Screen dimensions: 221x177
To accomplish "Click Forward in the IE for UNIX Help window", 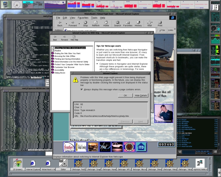I will [65, 38].
